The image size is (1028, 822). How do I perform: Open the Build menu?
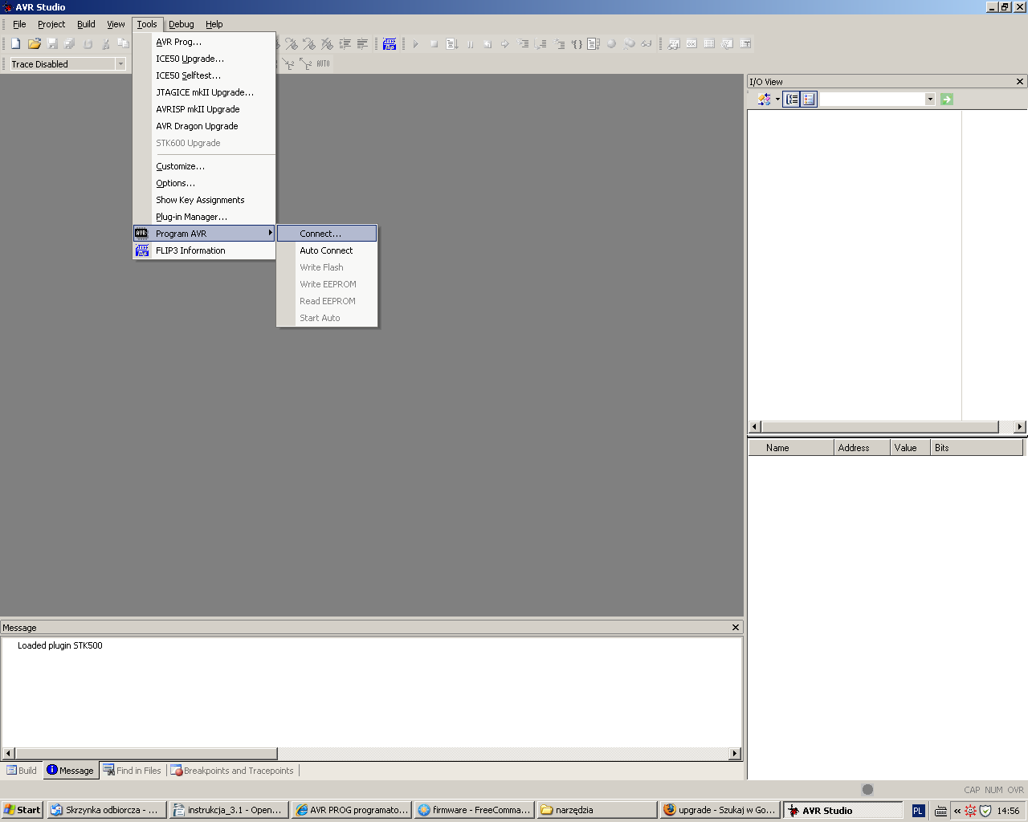(86, 24)
